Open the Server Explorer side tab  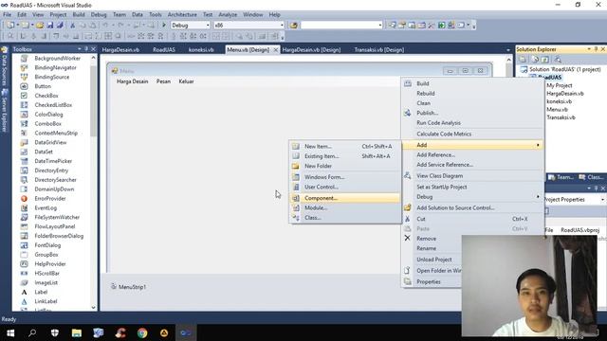(x=5, y=111)
